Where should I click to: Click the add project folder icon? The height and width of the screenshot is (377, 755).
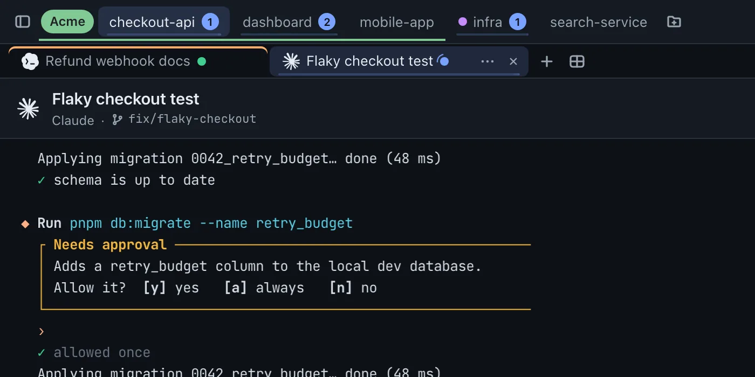click(x=674, y=22)
